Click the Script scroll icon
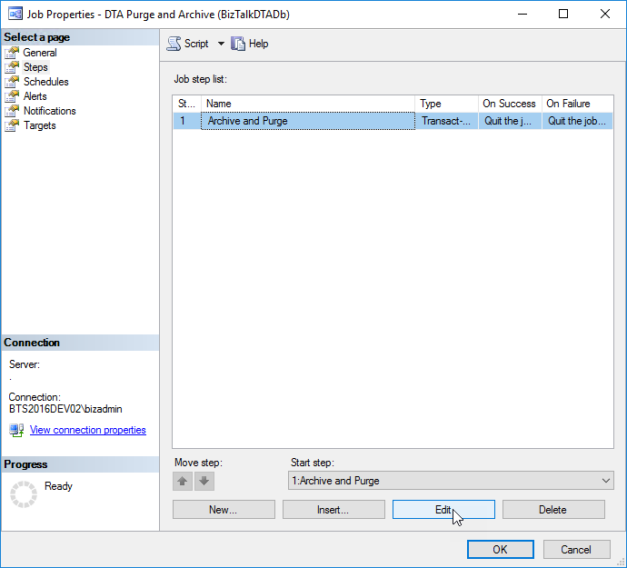 coord(174,44)
